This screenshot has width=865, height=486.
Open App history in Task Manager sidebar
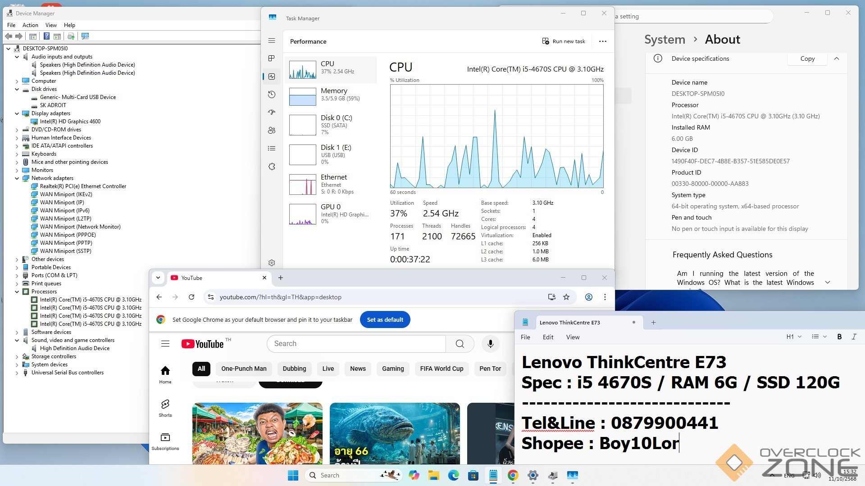[272, 94]
